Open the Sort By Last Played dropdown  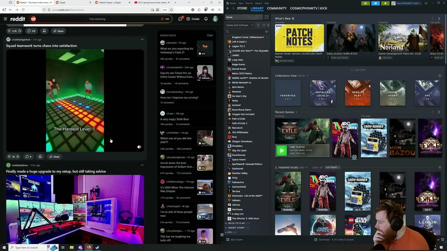click(332, 167)
